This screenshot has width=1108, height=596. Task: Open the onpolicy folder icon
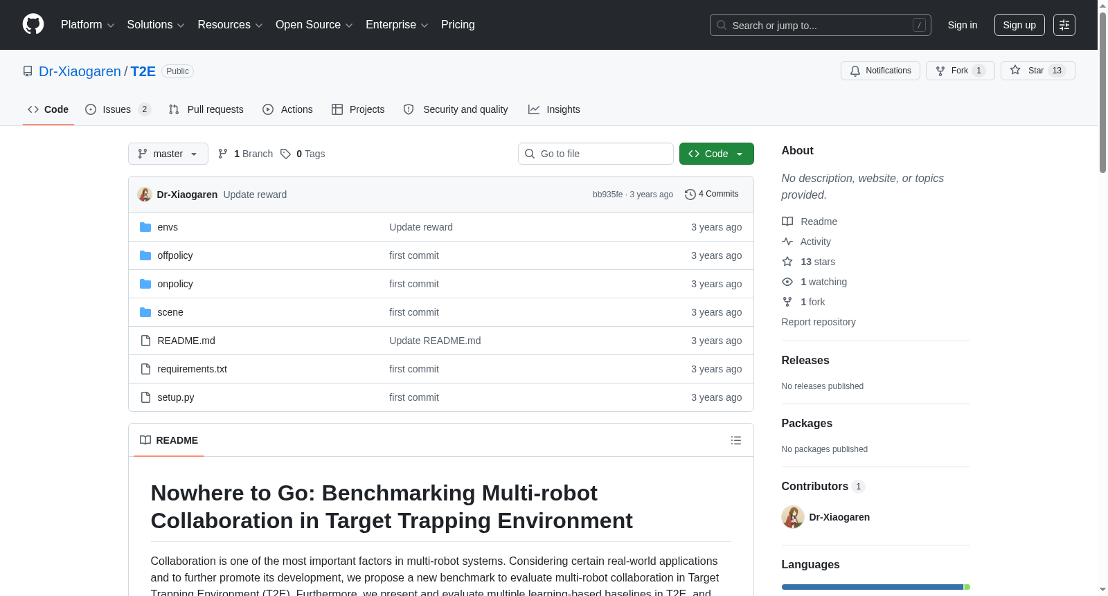(145, 284)
